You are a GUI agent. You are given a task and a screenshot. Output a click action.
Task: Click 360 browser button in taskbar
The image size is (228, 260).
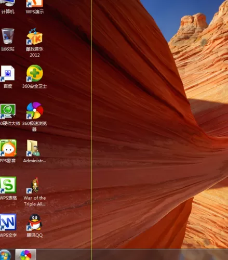pyautogui.click(x=26, y=255)
